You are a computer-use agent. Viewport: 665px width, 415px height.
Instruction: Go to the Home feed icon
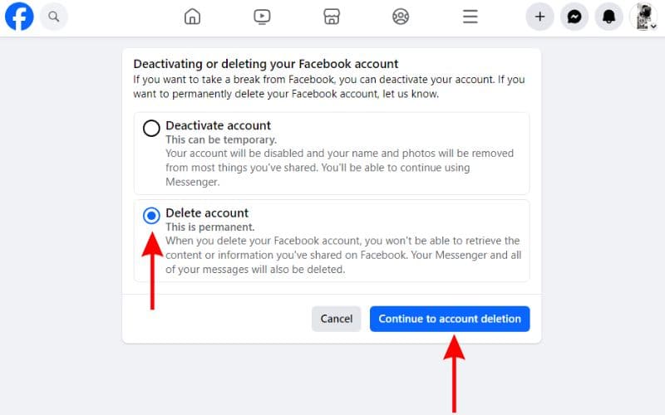tap(192, 17)
